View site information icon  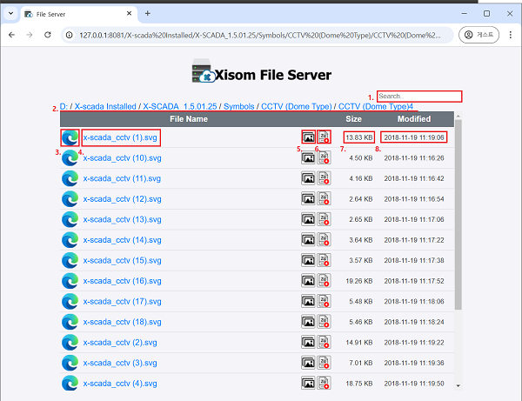coord(70,35)
